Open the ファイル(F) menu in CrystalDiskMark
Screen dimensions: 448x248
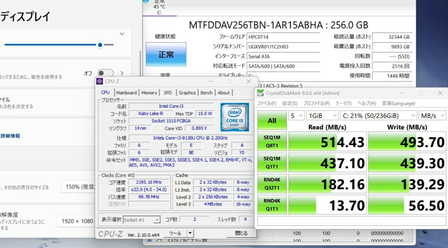(x=267, y=103)
